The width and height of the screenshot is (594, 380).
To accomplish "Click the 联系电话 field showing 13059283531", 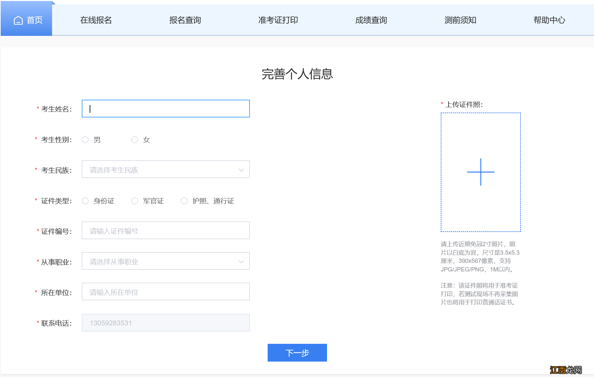I will click(x=166, y=323).
